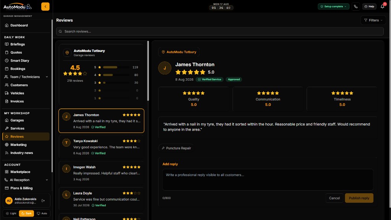Click the search magnifier icon in reviews search
The image size is (391, 220).
(x=60, y=31)
